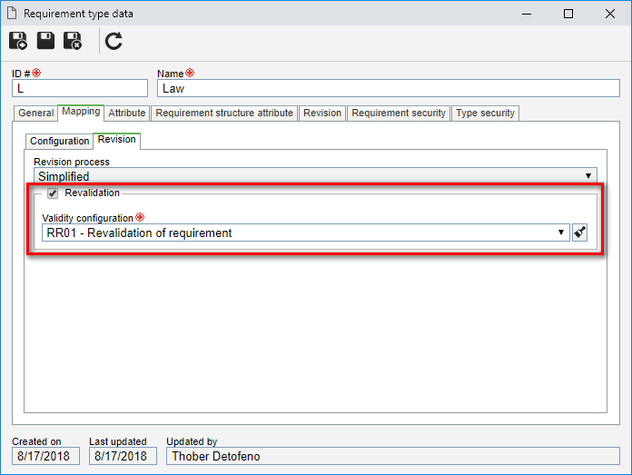Click the Name field containing Law
This screenshot has height=475, width=632.
click(388, 88)
